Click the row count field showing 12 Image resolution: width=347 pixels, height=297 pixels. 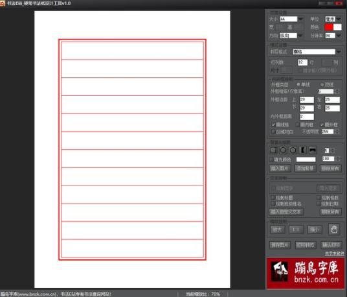302,62
